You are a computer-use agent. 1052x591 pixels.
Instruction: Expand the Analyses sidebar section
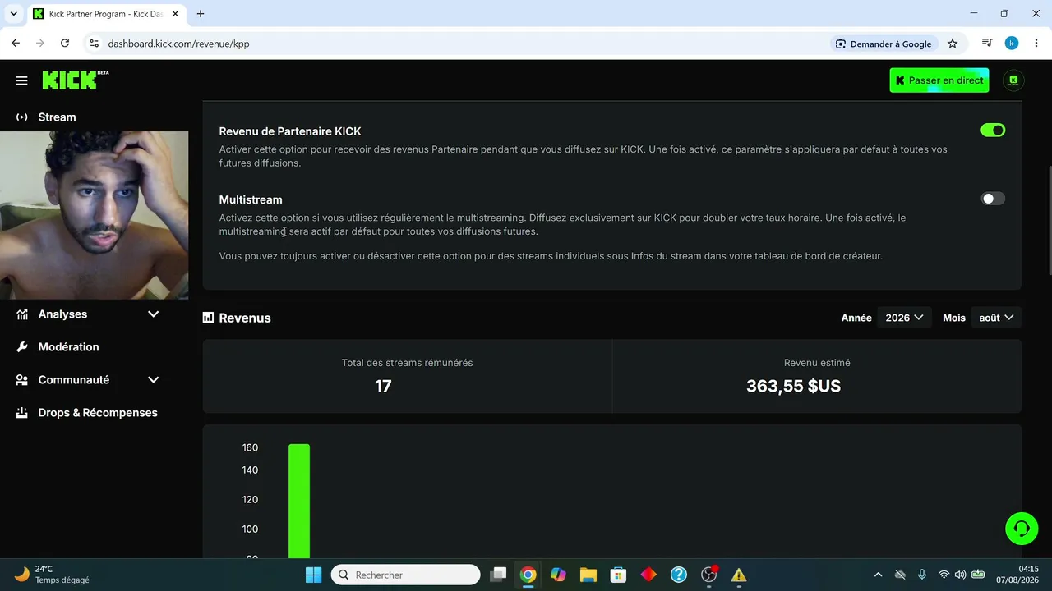click(x=153, y=314)
